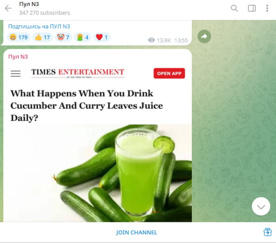Image resolution: width=276 pixels, height=243 pixels.
Task: Click the eye views counter icon
Action: tap(152, 40)
